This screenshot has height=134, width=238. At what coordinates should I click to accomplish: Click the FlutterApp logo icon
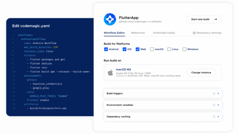[110, 19]
